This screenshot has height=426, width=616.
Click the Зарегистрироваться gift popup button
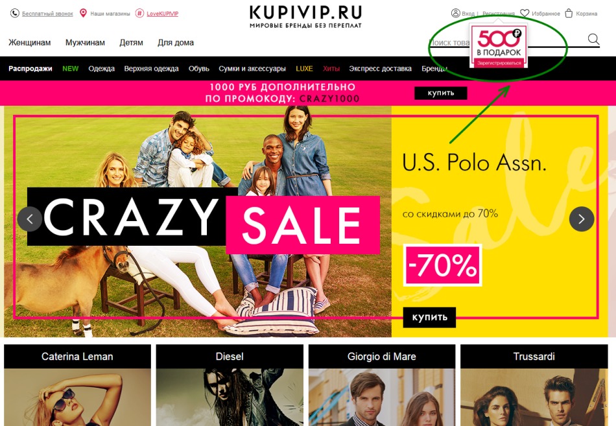click(499, 63)
